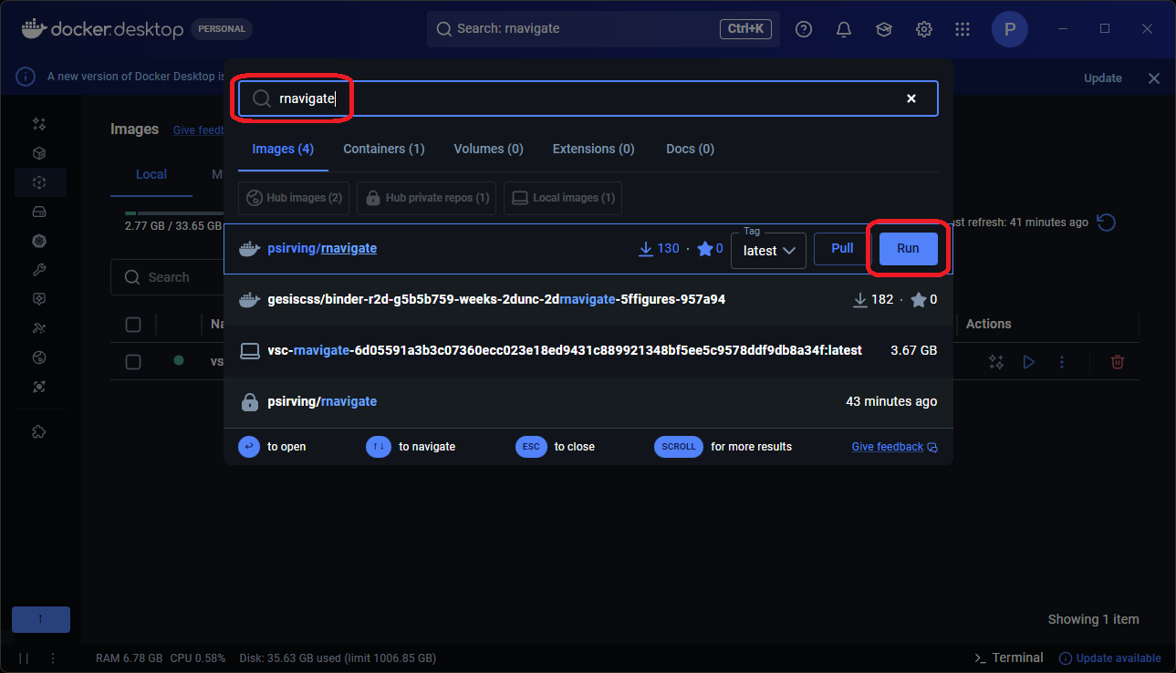Open the Settings gear icon
The height and width of the screenshot is (673, 1176).
click(x=924, y=29)
